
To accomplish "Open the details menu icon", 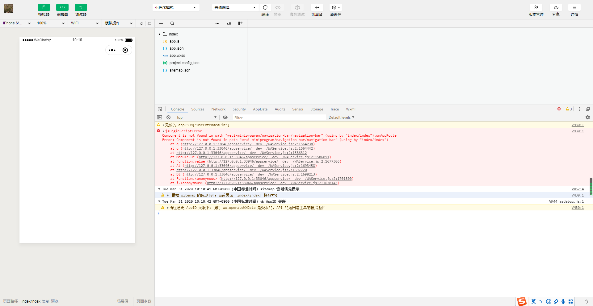I will pyautogui.click(x=574, y=7).
